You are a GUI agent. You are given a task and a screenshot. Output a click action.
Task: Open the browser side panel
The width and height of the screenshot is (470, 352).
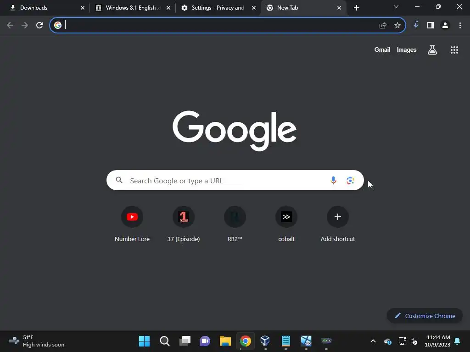tap(431, 26)
